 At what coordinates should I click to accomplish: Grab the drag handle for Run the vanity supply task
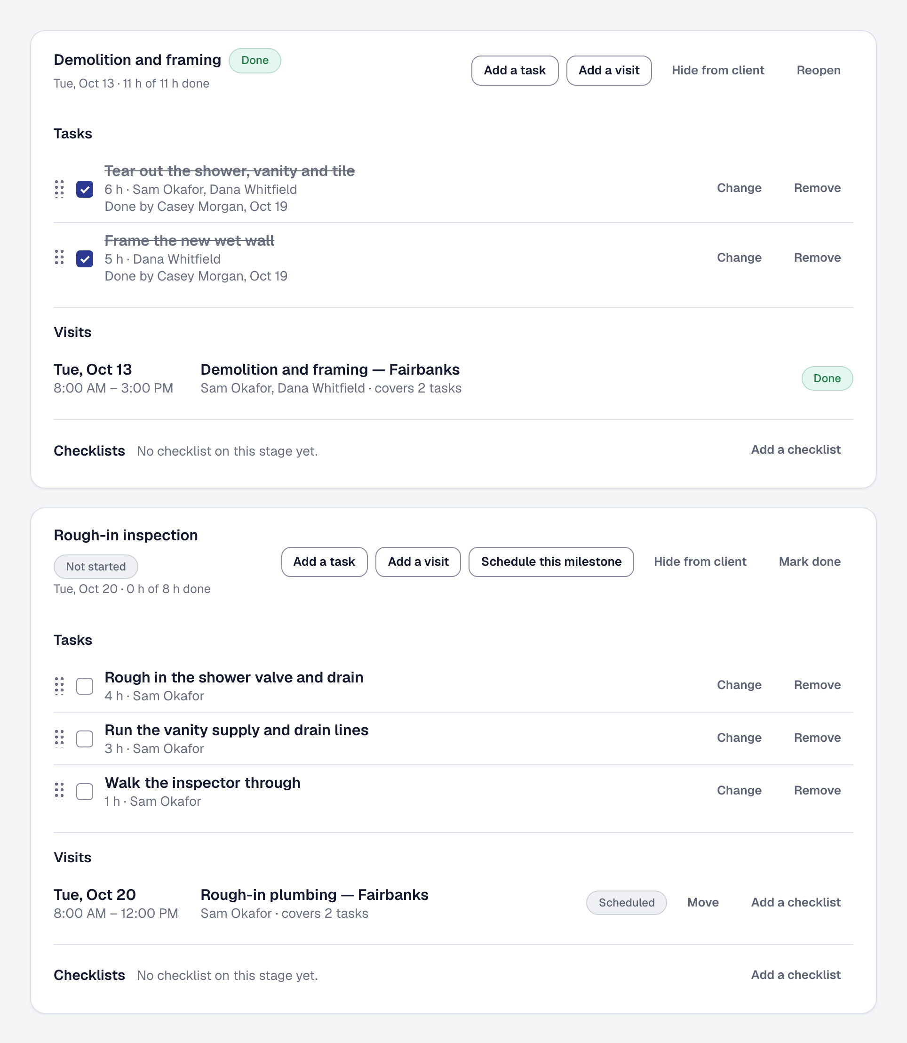tap(59, 738)
